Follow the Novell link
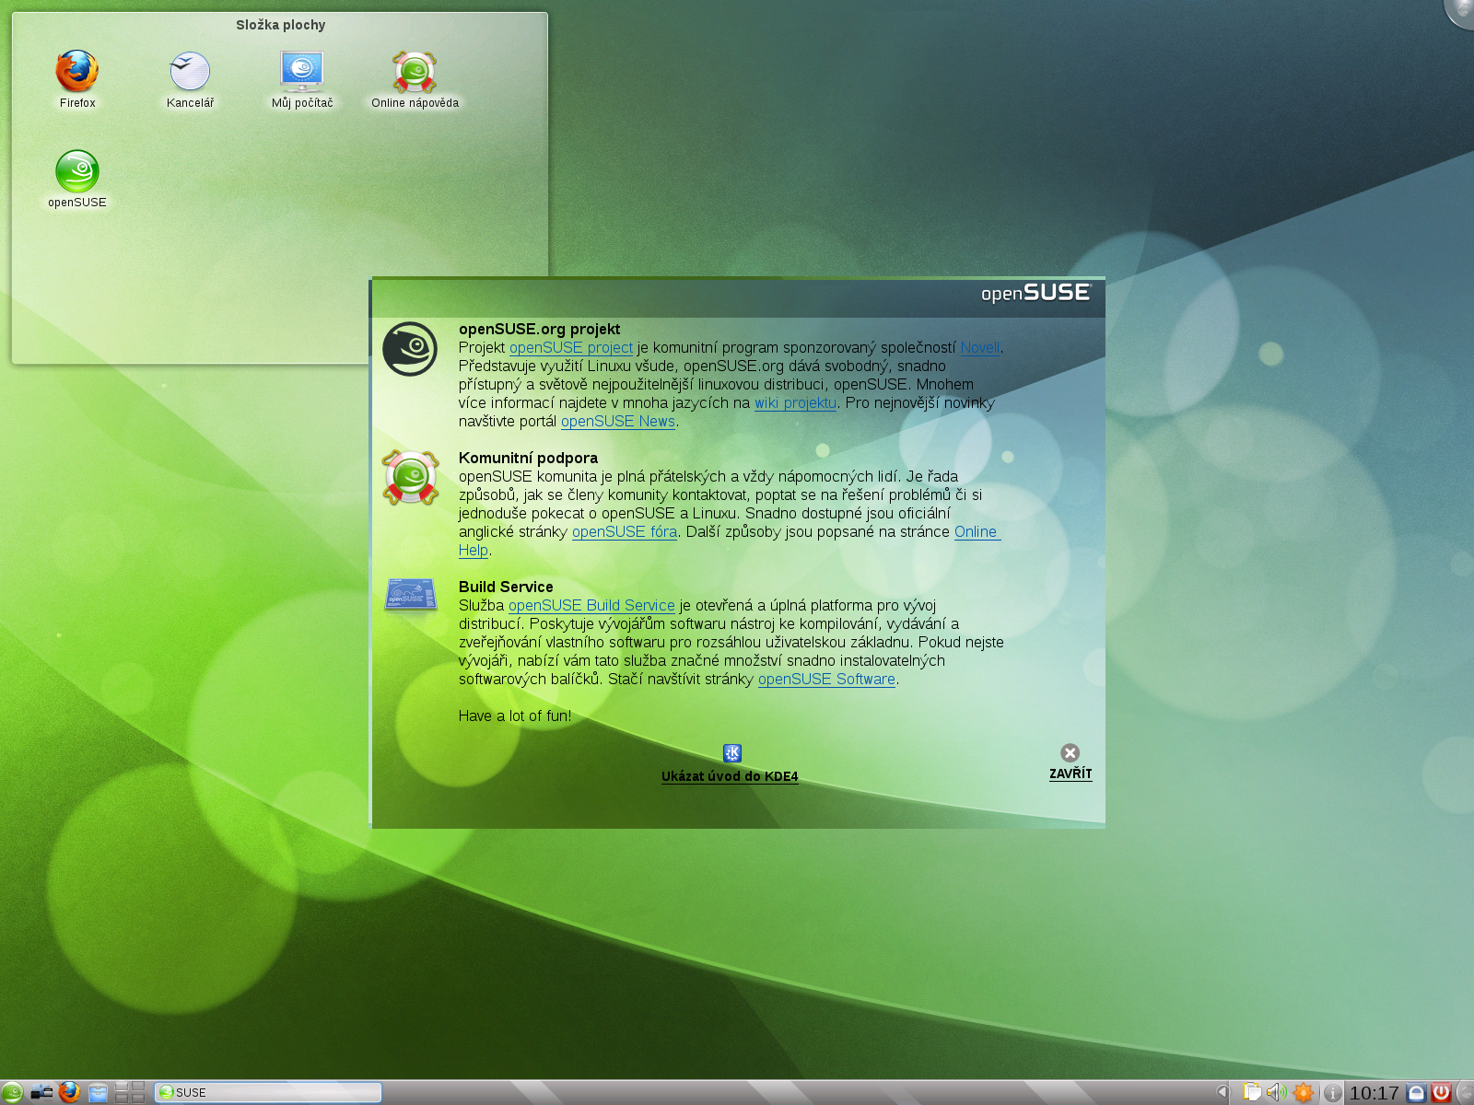This screenshot has height=1105, width=1474. pos(979,348)
